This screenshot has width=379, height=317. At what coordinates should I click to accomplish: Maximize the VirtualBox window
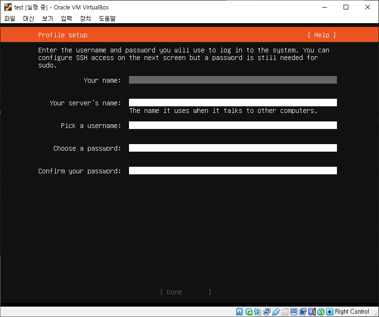point(346,7)
